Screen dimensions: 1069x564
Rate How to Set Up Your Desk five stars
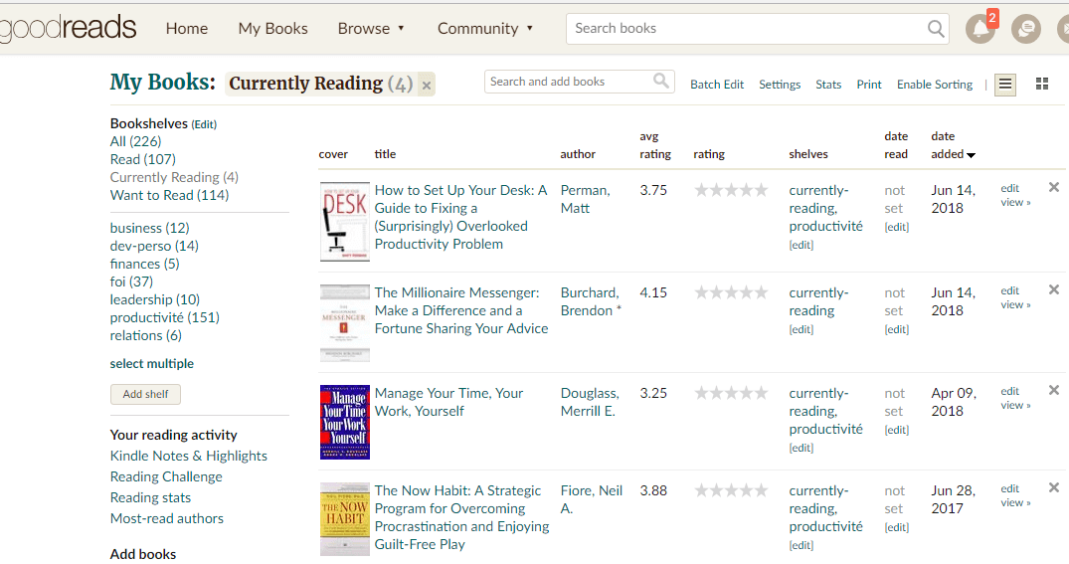pos(761,190)
